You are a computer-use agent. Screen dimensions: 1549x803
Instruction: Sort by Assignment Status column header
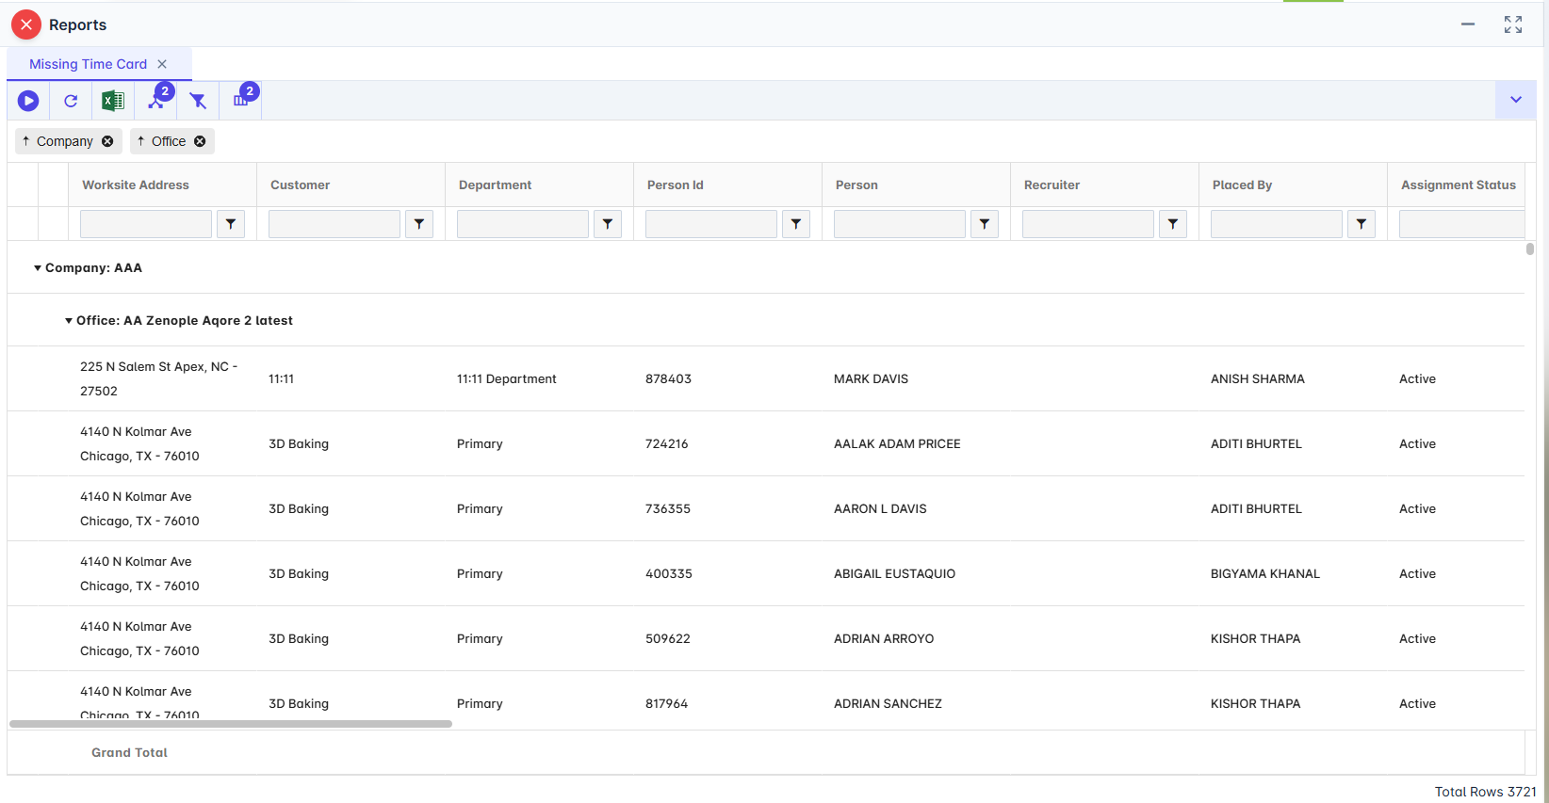coord(1458,185)
